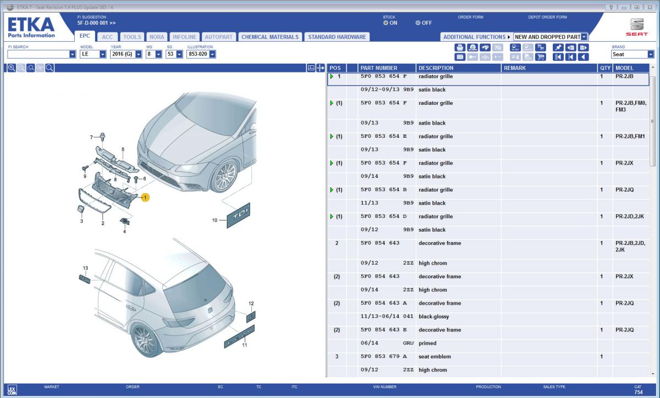Open the barcode list icon below the printer
The height and width of the screenshot is (398, 660).
click(460, 57)
